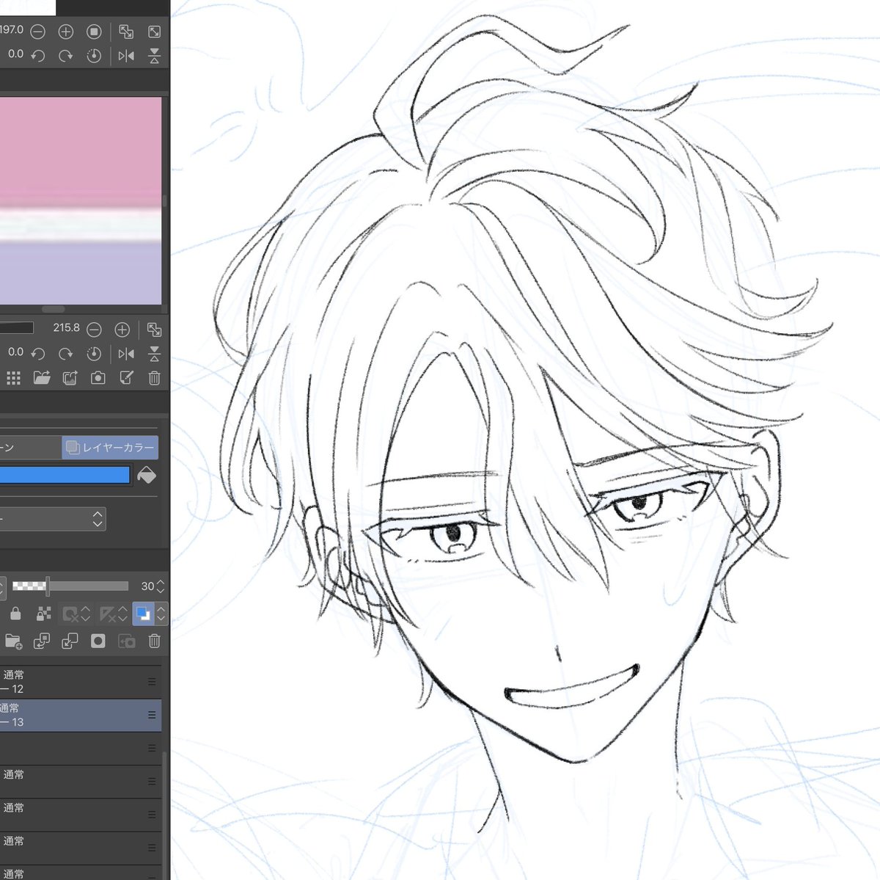Toggle the レイヤーカラー effect button
880x880 pixels.
110,447
